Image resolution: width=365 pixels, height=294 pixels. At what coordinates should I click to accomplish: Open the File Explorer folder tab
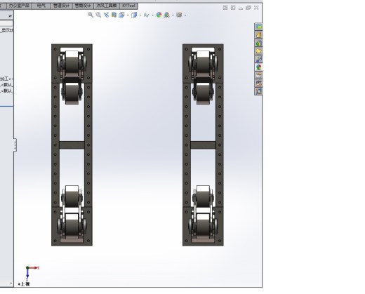point(258,51)
